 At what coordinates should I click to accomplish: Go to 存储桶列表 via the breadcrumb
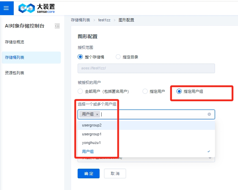click(80, 20)
